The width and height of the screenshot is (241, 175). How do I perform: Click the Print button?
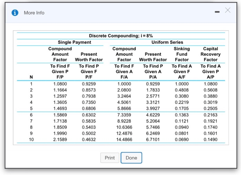[x=110, y=158]
